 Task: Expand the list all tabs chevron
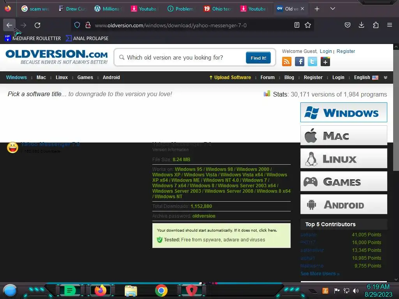click(x=333, y=9)
